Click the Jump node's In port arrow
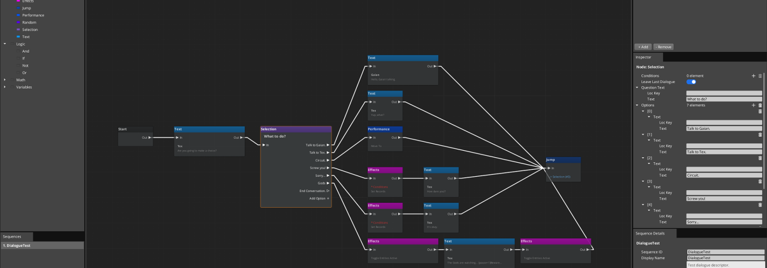Screen dimensions: 767x268 pyautogui.click(x=549, y=168)
